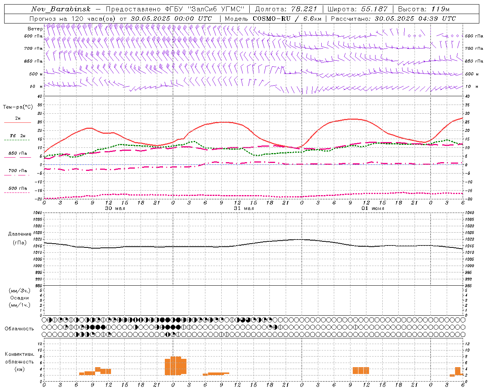
Task: Click the 'Td 2м' dew point legend label
Action: tap(18, 136)
